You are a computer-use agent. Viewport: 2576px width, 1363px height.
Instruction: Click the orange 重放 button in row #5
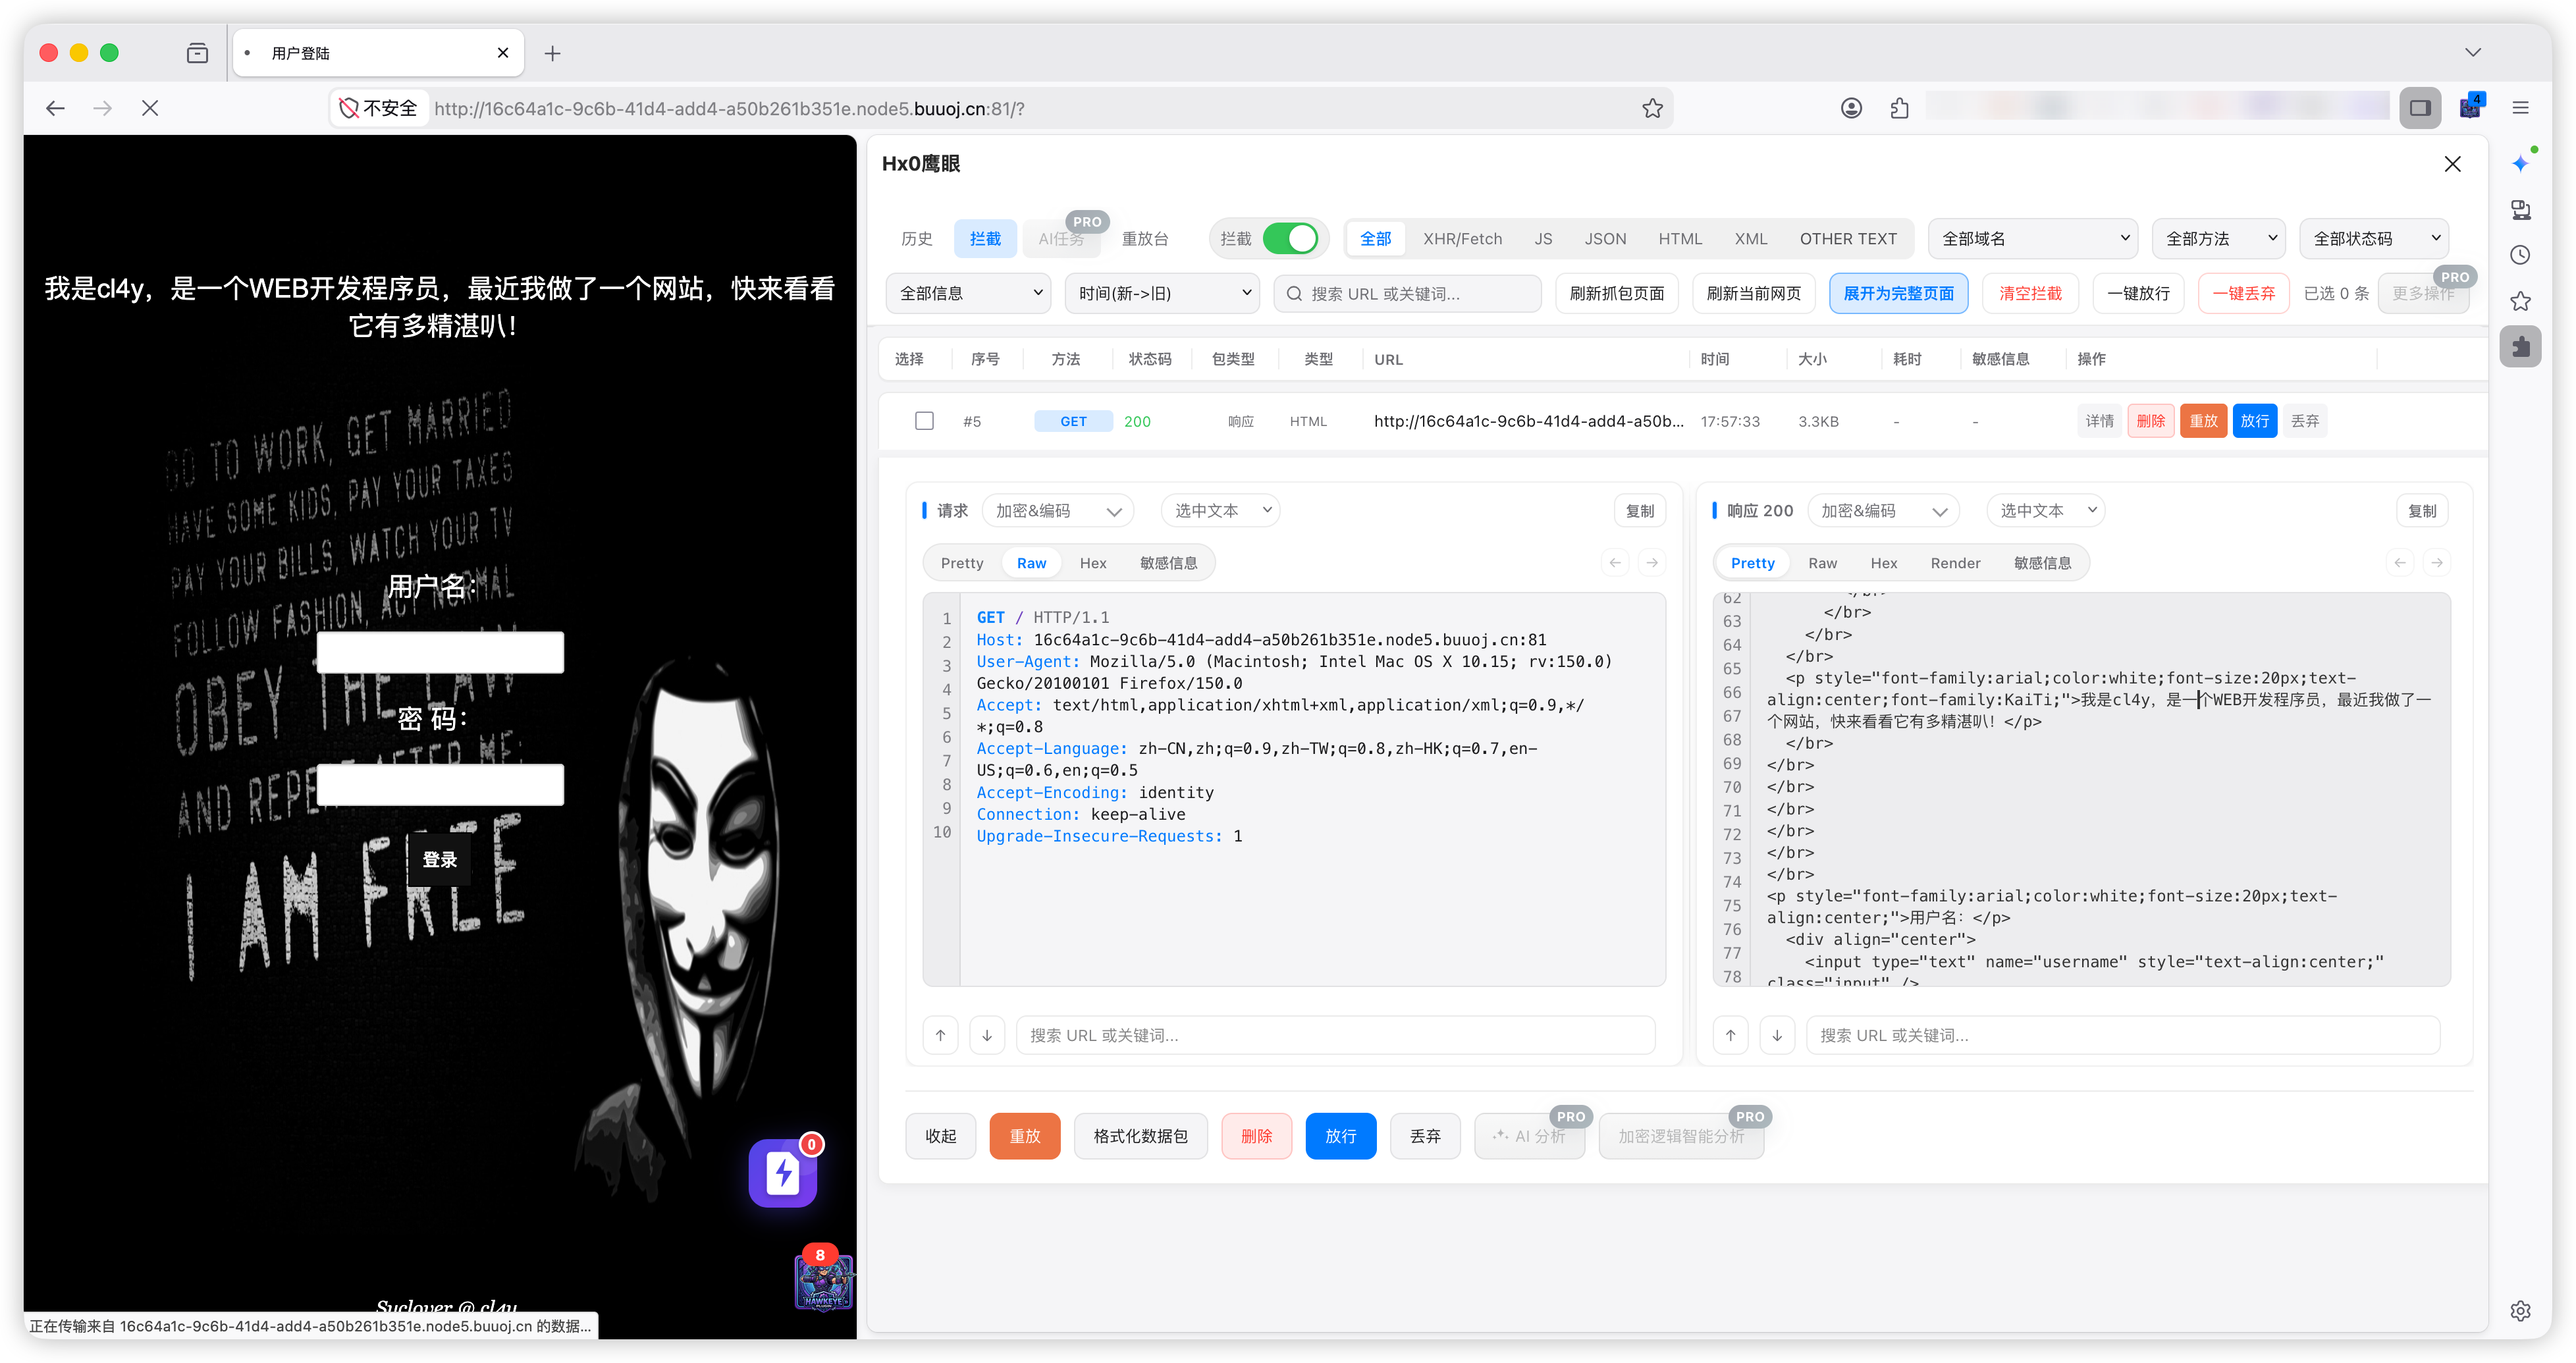[2203, 421]
